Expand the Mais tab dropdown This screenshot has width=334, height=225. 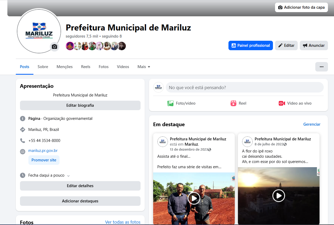pos(144,67)
